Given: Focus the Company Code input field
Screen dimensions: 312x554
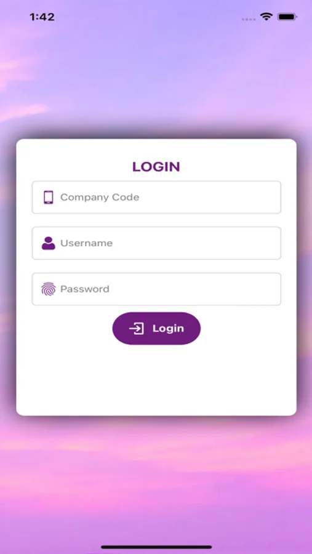Looking at the screenshot, I should [156, 197].
